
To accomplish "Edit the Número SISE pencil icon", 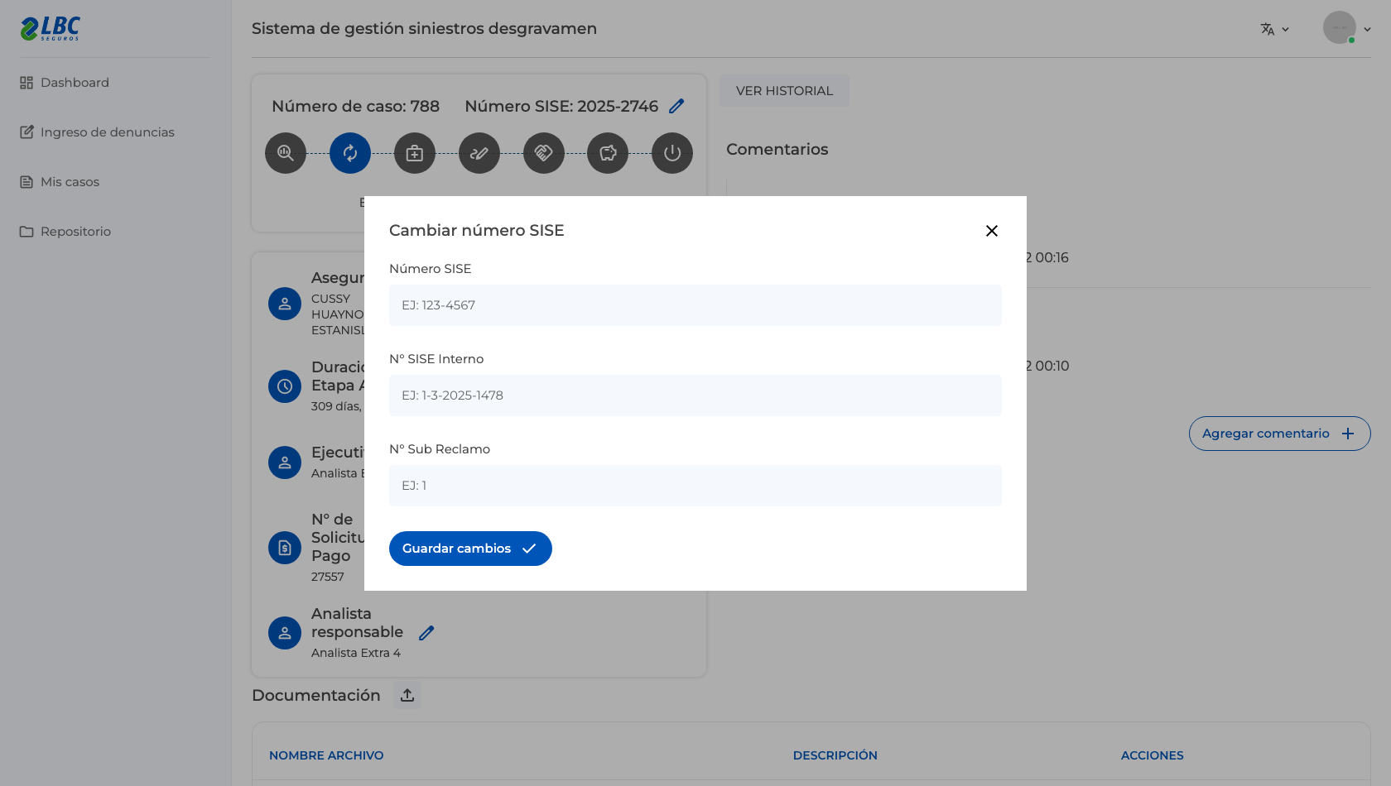I will 676,106.
